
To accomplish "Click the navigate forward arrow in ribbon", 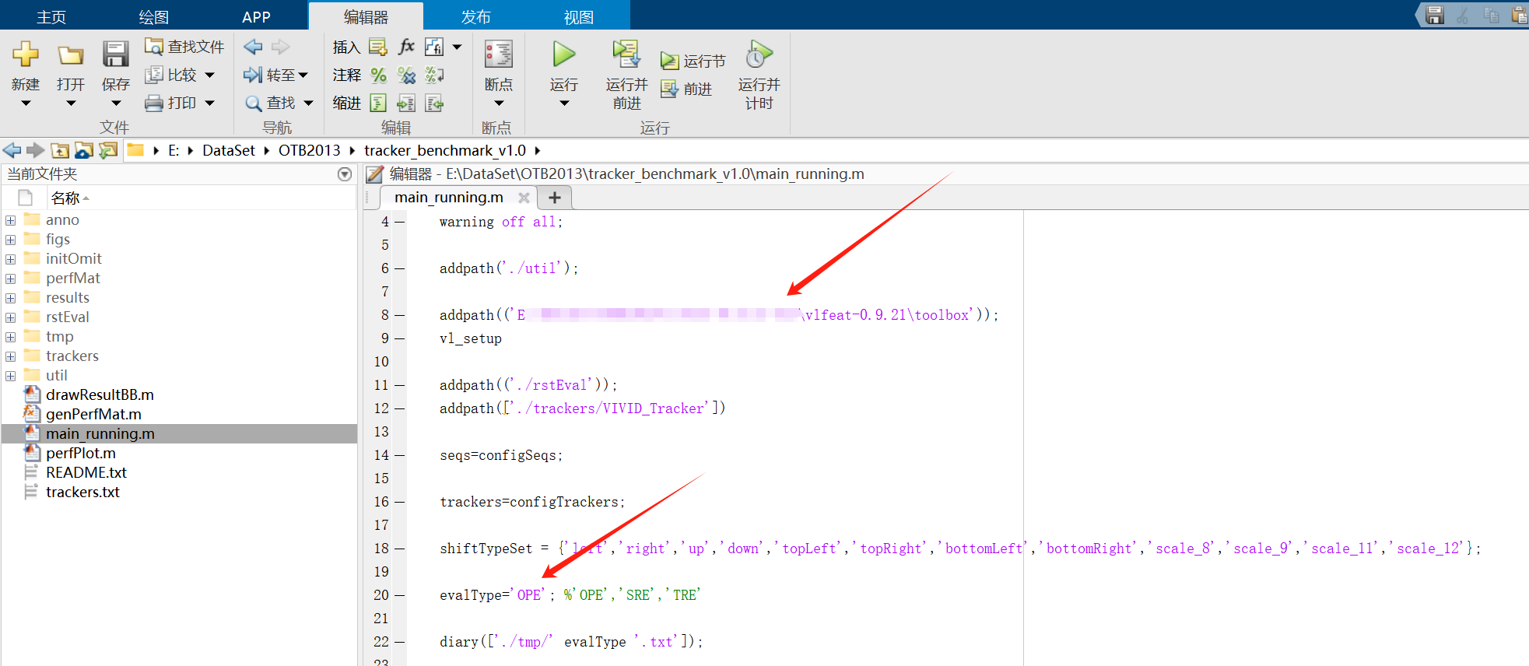I will [281, 47].
